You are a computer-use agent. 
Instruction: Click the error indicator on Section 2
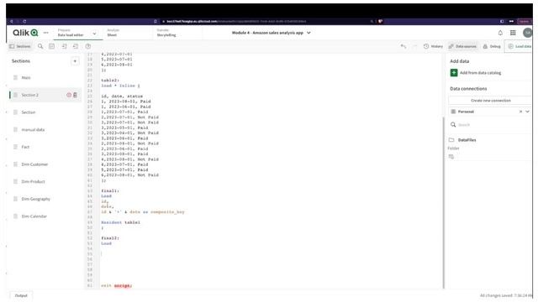[69, 95]
